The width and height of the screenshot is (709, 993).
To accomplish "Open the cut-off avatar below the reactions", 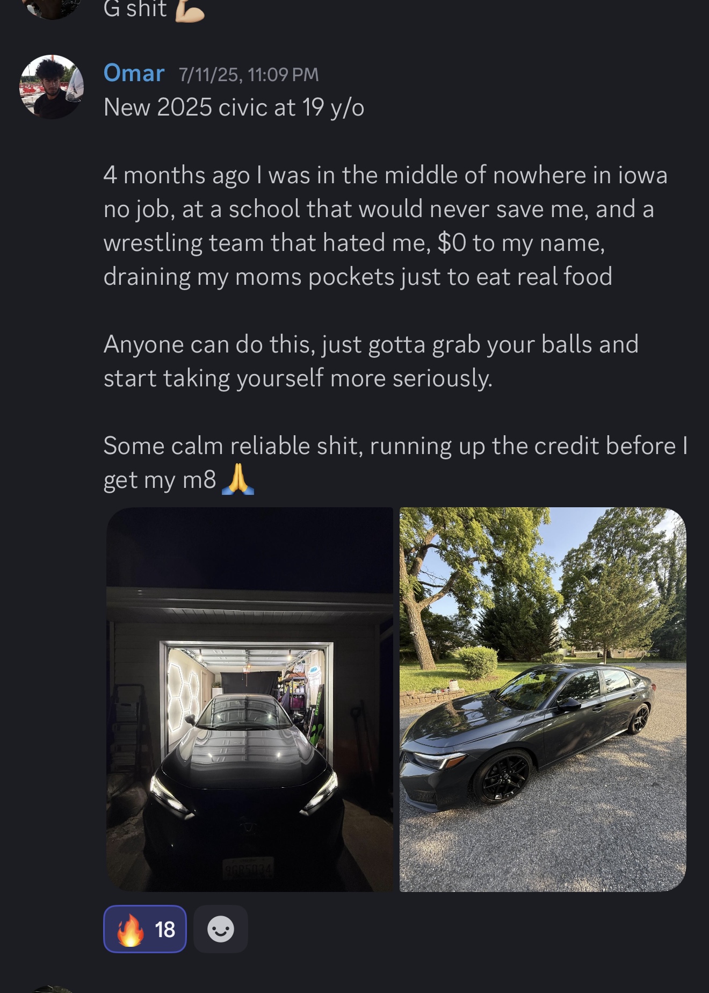I will point(52,989).
